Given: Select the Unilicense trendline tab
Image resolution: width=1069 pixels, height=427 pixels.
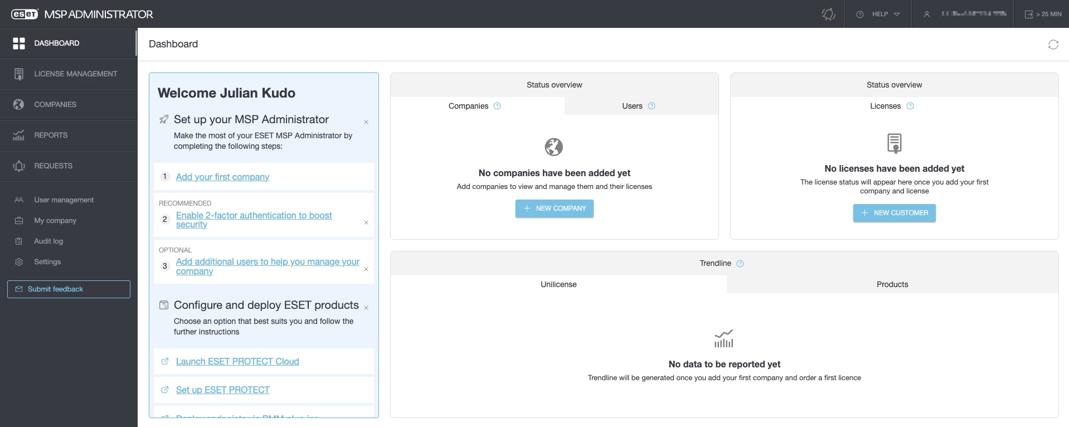Looking at the screenshot, I should click(558, 284).
